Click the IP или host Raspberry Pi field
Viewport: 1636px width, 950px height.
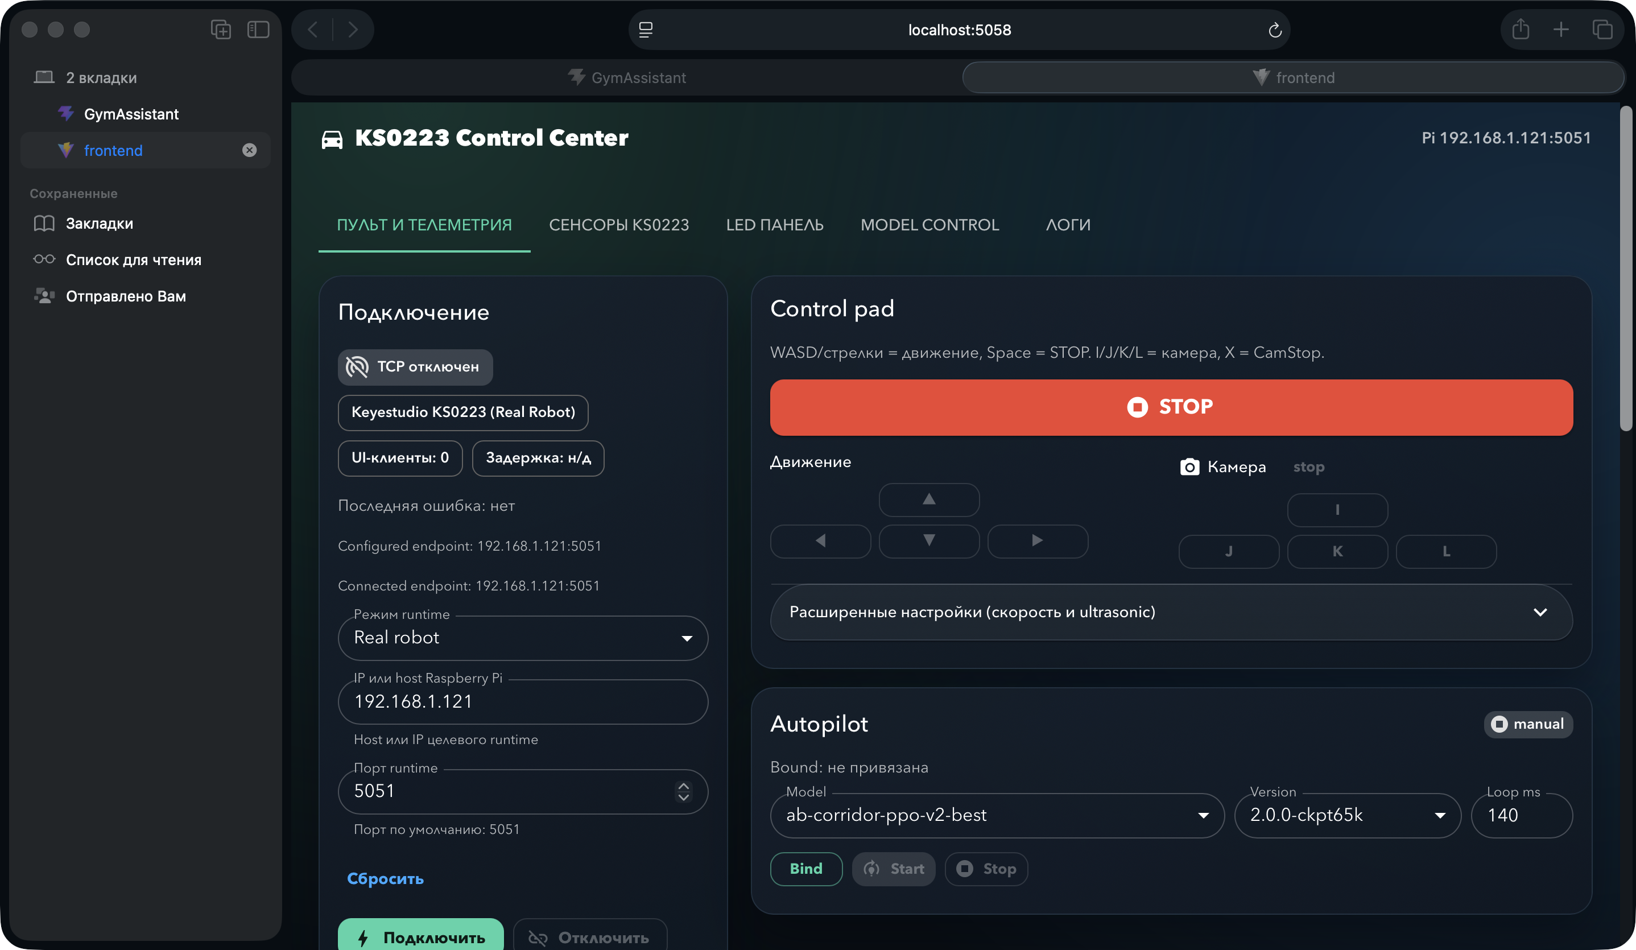523,701
